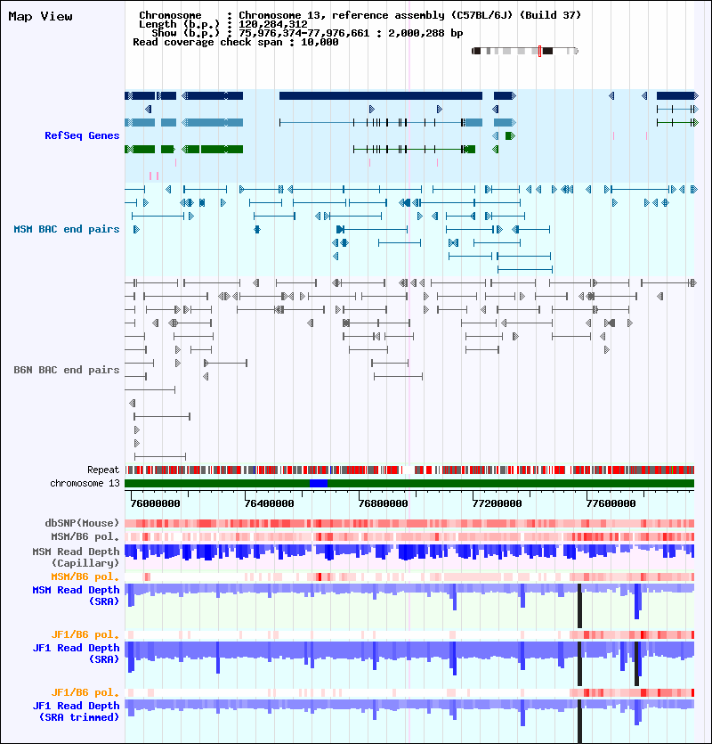Viewport: 712px width, 744px height.
Task: Click the B6N BAC end pairs label
Action: 67,370
